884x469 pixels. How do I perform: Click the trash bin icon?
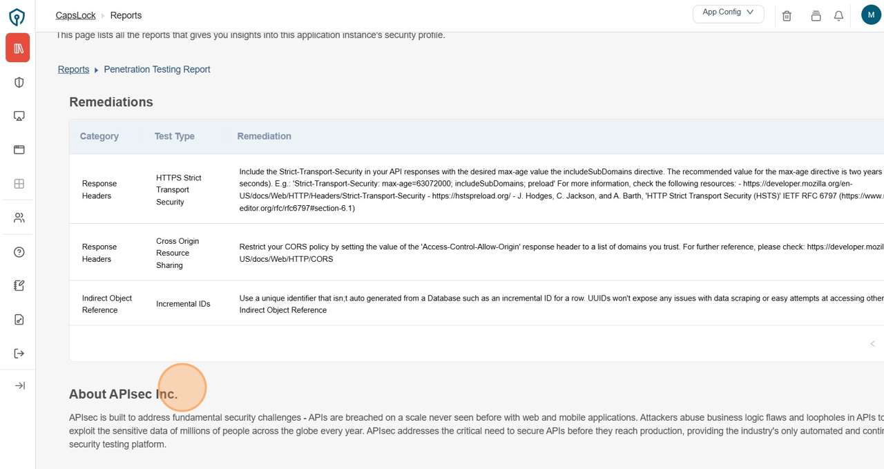pyautogui.click(x=787, y=16)
